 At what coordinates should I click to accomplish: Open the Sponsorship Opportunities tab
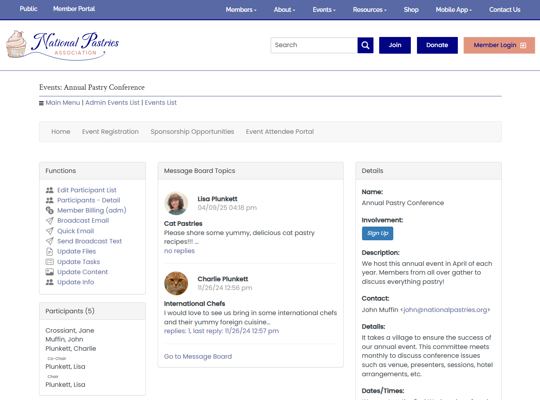coord(192,131)
